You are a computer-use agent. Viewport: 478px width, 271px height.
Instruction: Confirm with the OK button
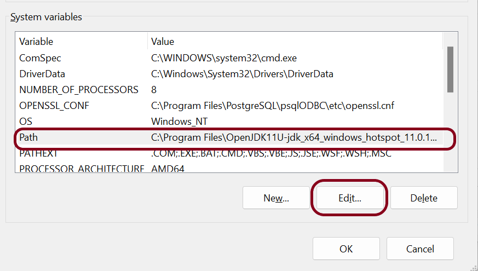(x=346, y=249)
